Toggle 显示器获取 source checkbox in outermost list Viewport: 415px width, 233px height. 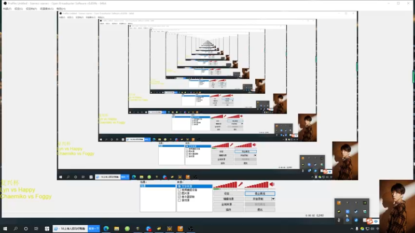coord(179,197)
